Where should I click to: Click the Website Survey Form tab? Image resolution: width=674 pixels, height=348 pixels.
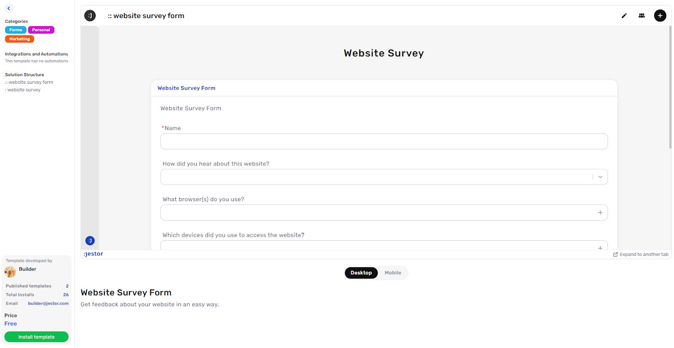pos(186,88)
